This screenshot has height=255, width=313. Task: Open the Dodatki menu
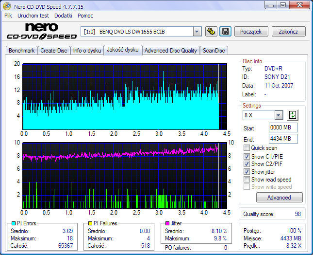[x=63, y=16]
